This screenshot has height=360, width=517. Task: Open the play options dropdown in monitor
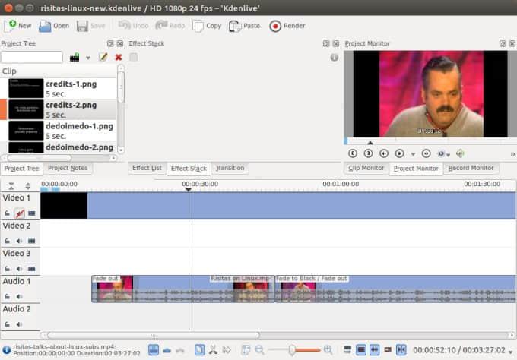pos(411,153)
